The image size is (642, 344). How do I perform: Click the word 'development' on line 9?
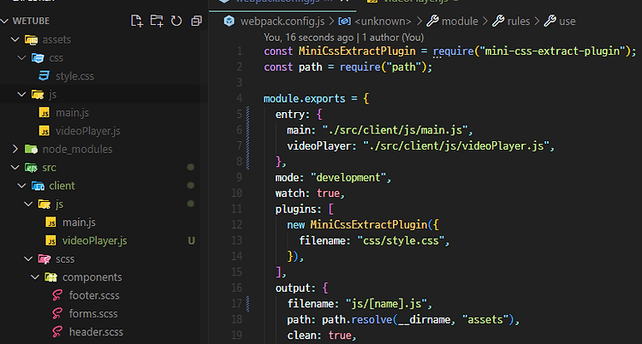[348, 178]
